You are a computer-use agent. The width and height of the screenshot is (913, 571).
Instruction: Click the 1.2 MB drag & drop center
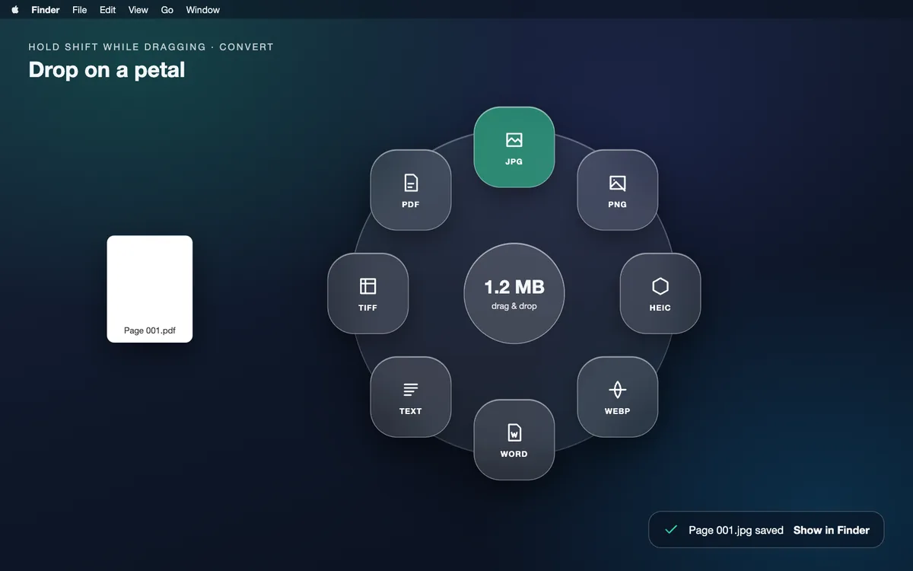tap(514, 293)
